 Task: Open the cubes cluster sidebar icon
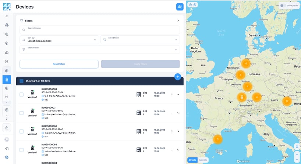click(7, 25)
